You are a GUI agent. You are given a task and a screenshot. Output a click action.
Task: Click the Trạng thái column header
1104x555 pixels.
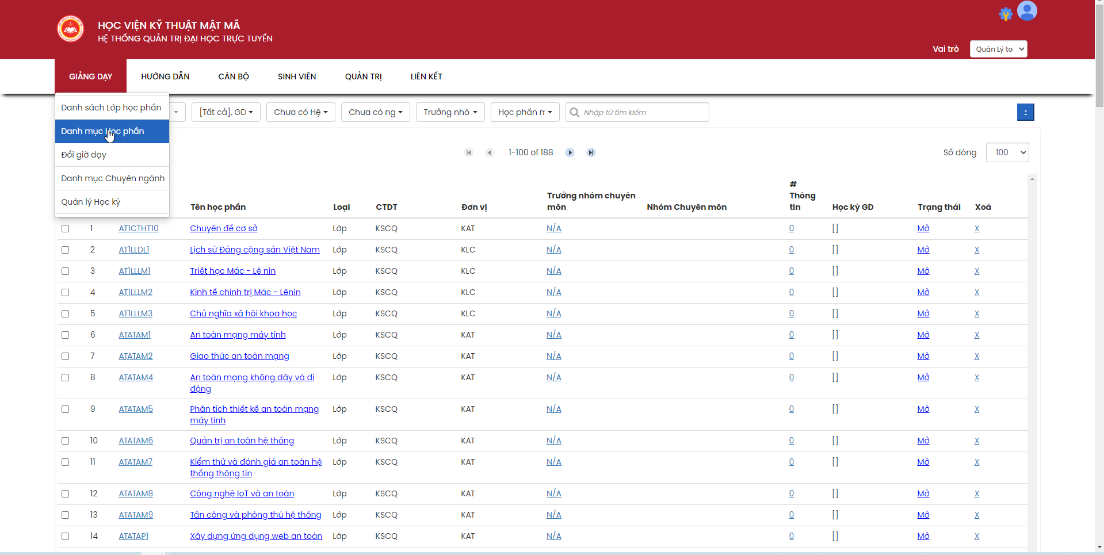[x=939, y=207]
